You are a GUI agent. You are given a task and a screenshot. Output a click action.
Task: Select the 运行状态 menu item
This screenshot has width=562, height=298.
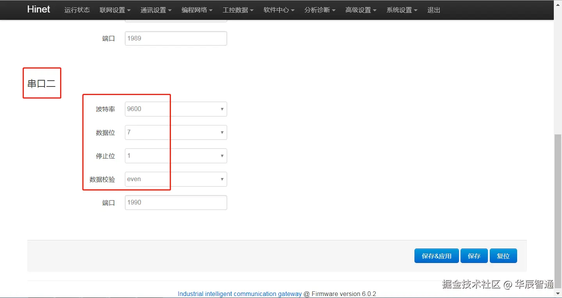(77, 10)
